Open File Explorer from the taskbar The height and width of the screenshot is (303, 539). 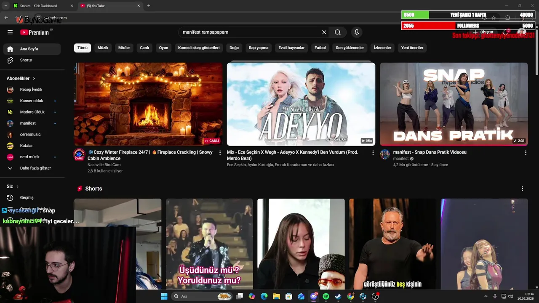(276, 296)
